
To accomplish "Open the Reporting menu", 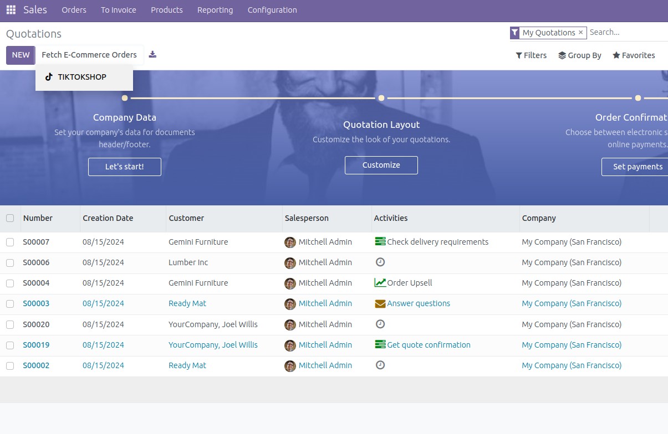I will click(x=215, y=10).
